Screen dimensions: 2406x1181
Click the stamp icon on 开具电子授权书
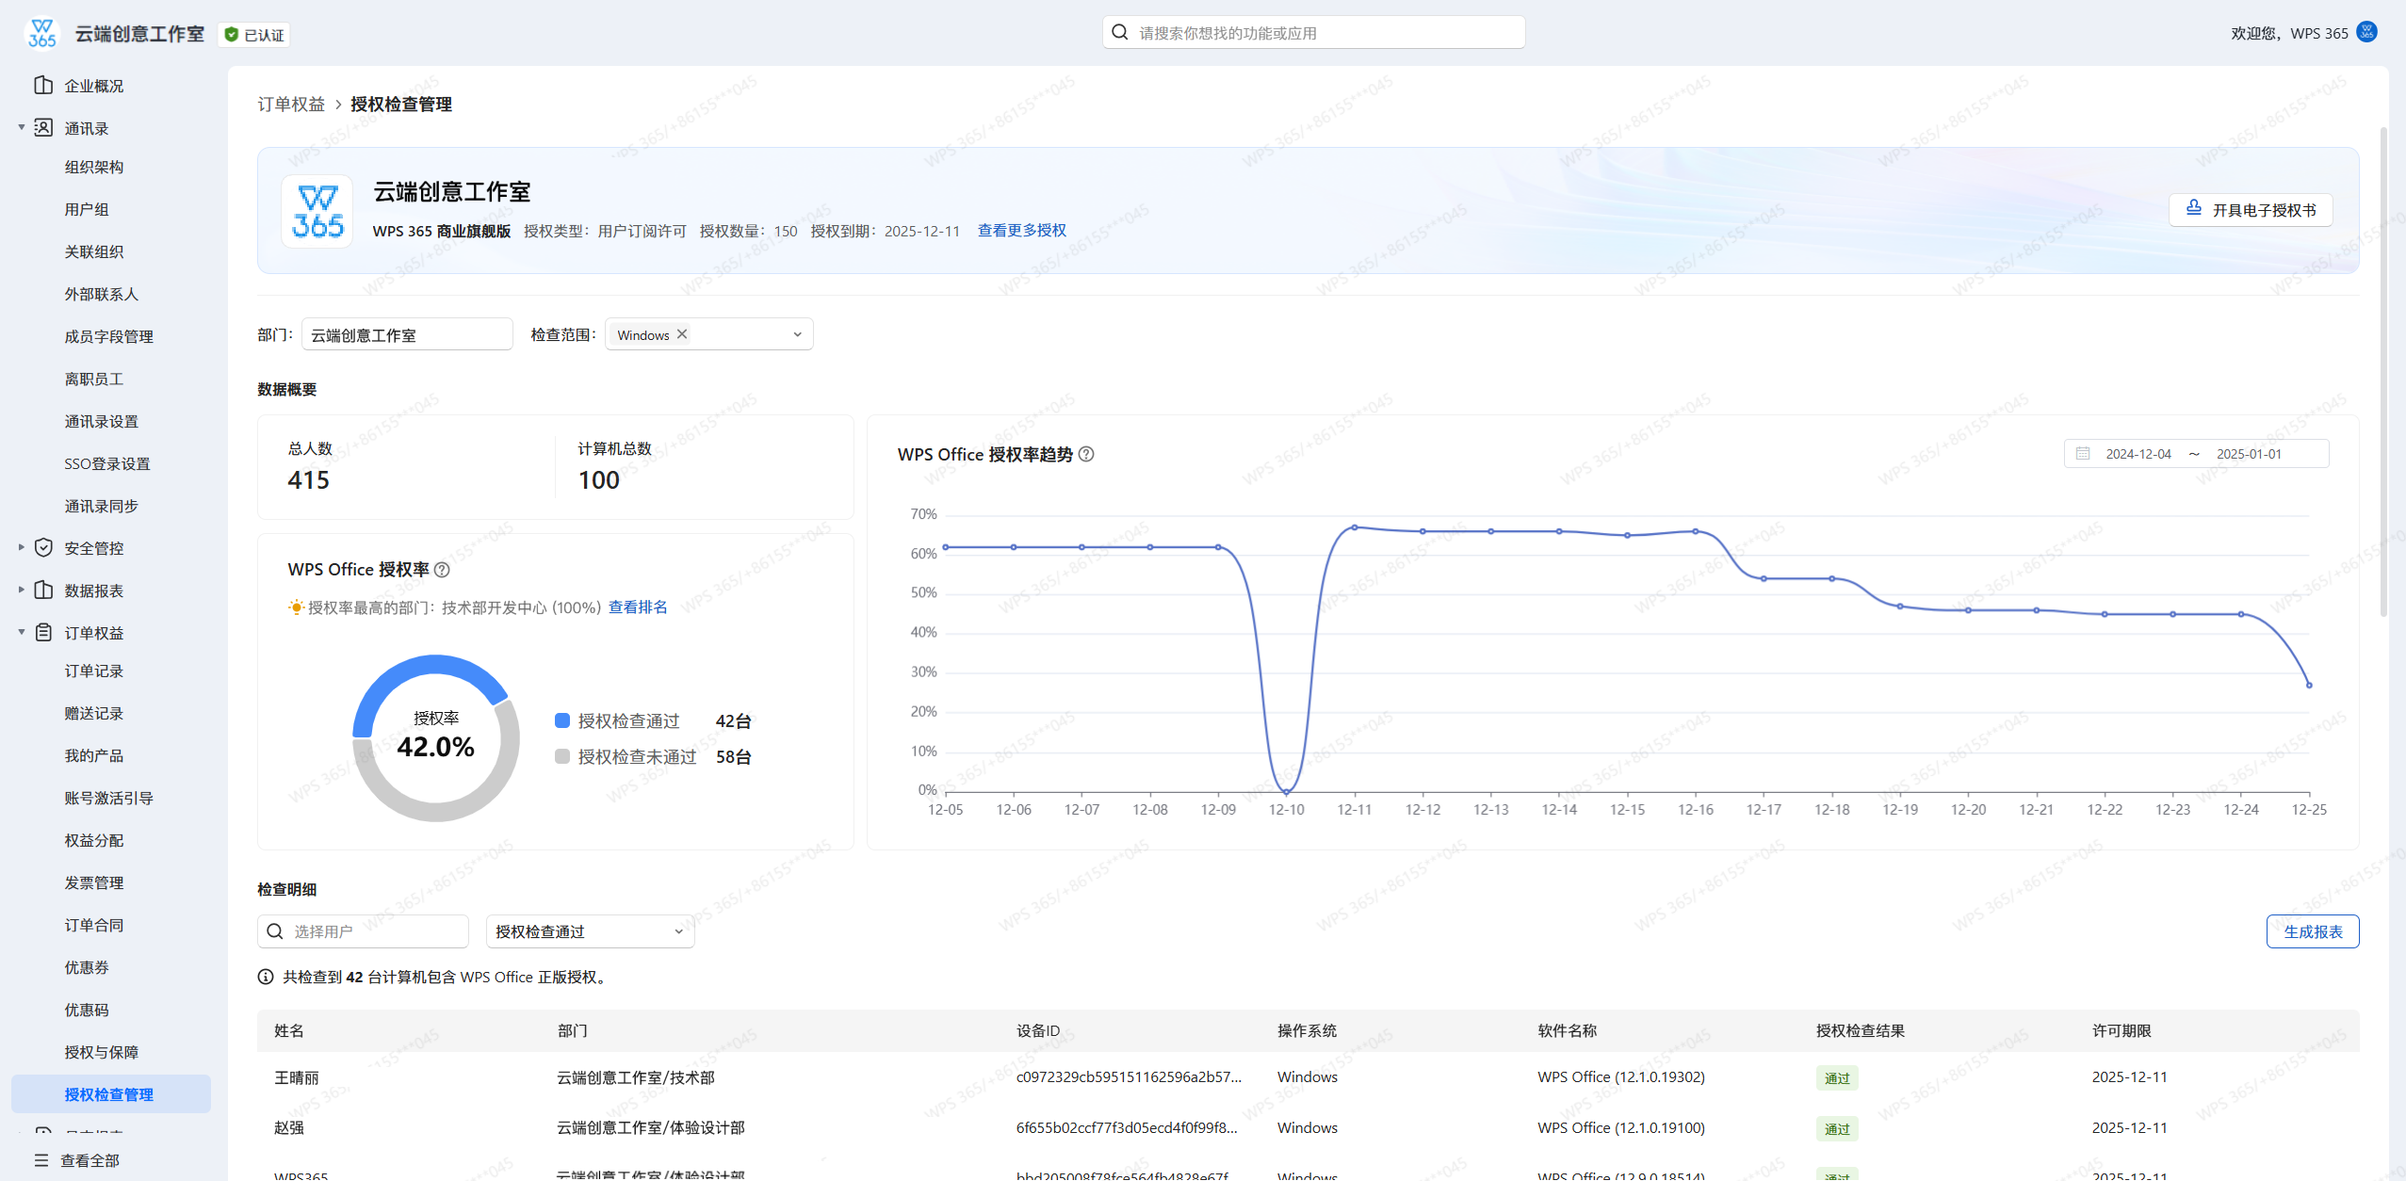tap(2194, 208)
